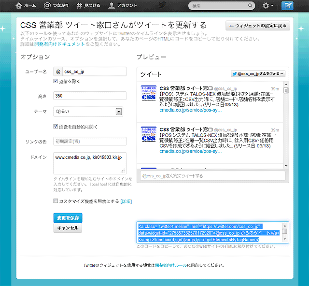
Task: Return to widget settings (ウィジェットの設定に戻る)
Action: pos(258,26)
